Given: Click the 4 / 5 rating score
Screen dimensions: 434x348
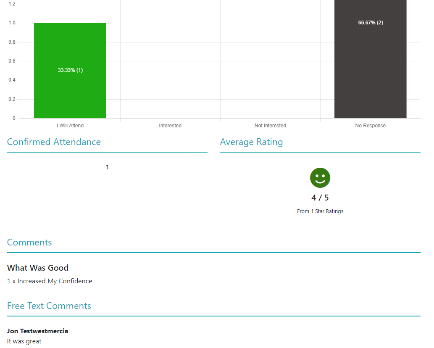Looking at the screenshot, I should click(x=320, y=198).
